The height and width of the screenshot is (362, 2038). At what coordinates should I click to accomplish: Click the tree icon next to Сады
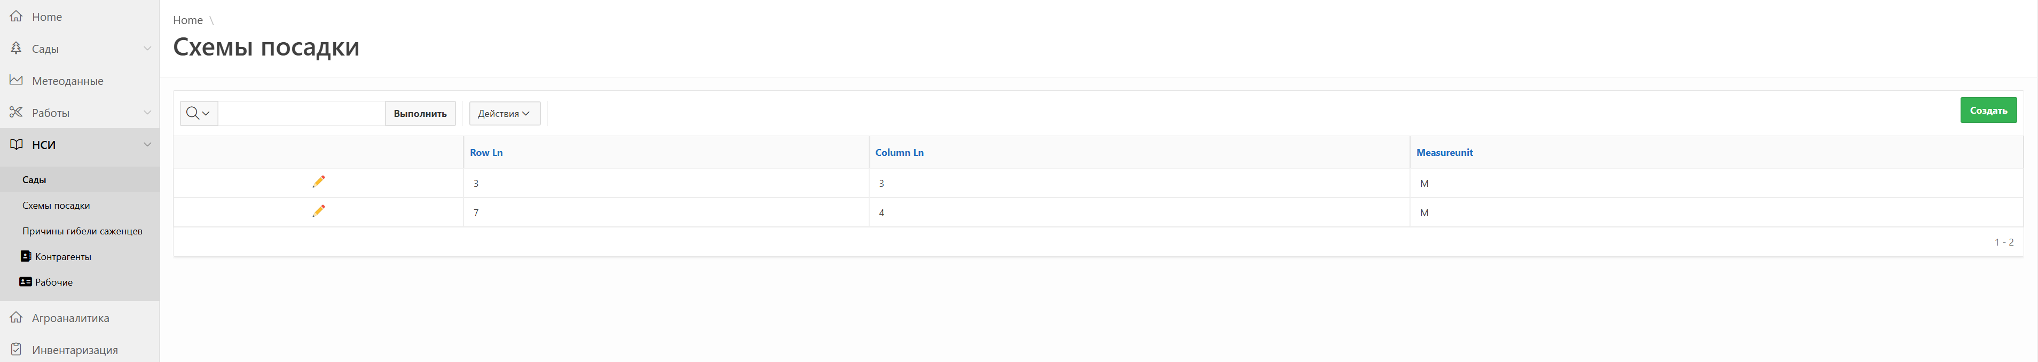coord(16,48)
